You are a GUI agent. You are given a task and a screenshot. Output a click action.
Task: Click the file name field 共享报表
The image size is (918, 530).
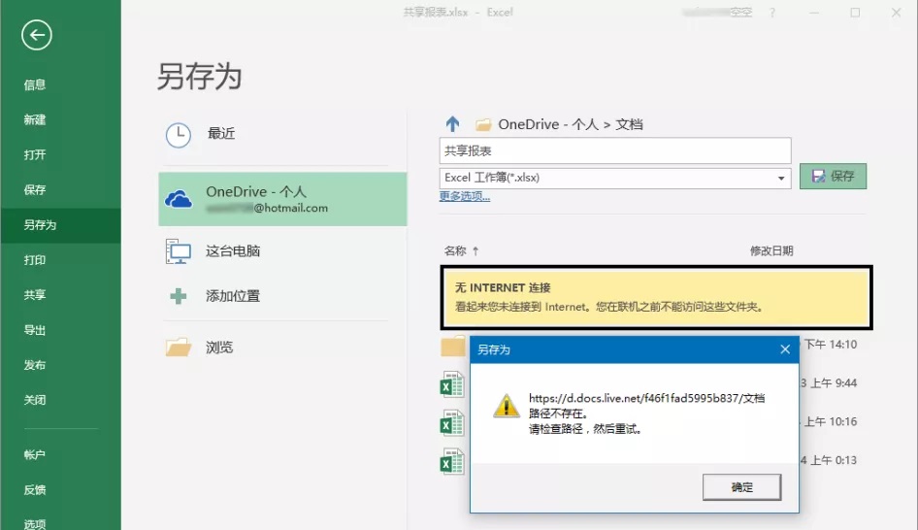coord(615,151)
